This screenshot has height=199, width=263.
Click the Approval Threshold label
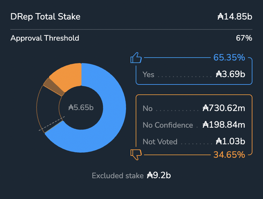tap(45, 38)
